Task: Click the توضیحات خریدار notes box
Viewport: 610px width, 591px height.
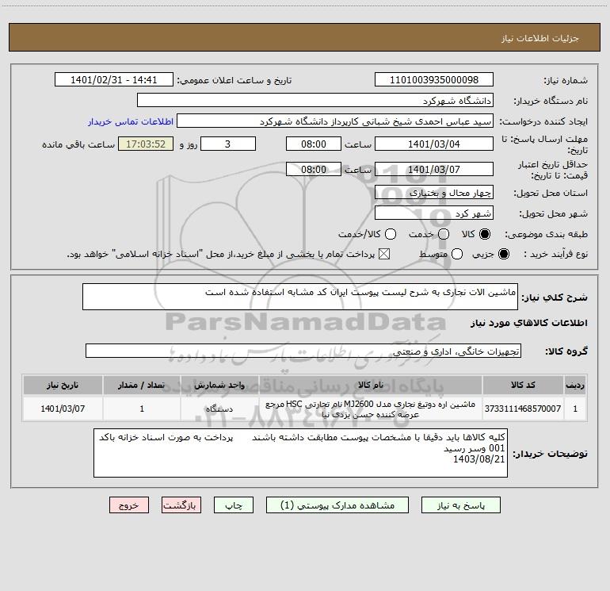Action: coord(300,453)
